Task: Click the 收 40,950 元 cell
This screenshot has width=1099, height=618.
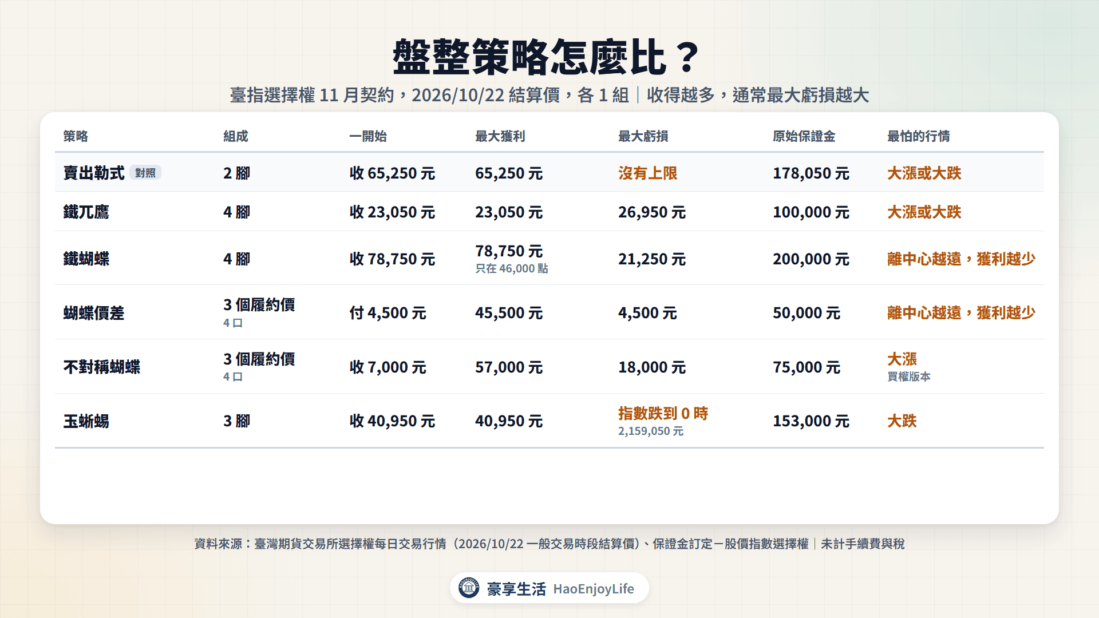Action: [392, 421]
